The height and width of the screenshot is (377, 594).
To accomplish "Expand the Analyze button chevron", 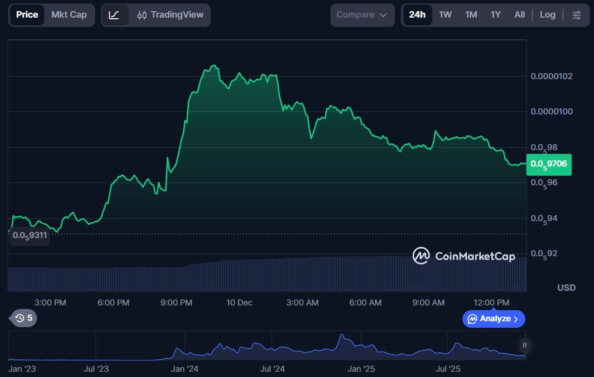I will tap(516, 319).
